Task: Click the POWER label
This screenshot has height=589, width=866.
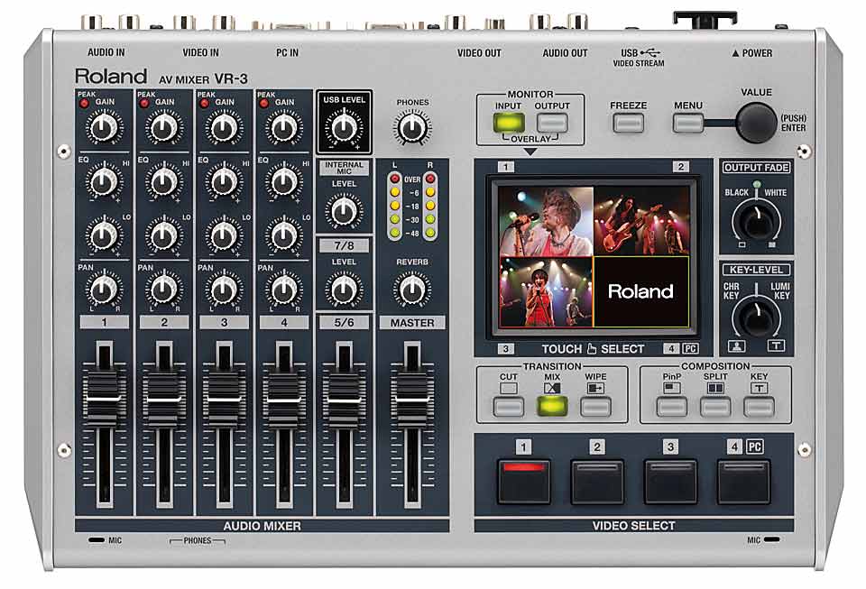Action: [x=751, y=53]
